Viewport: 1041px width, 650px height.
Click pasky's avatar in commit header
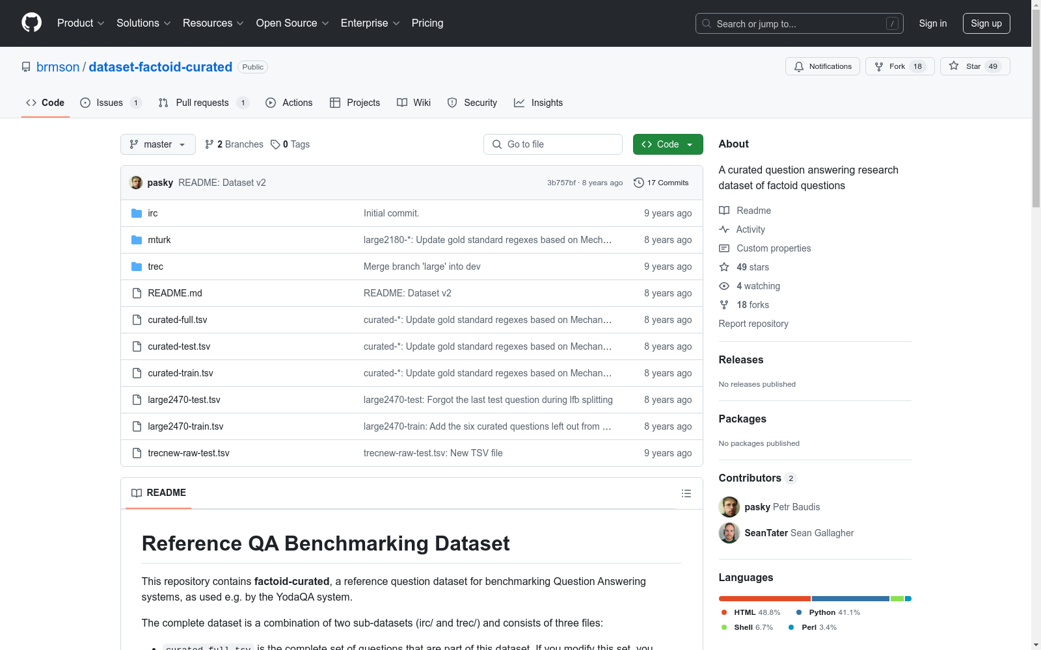136,183
